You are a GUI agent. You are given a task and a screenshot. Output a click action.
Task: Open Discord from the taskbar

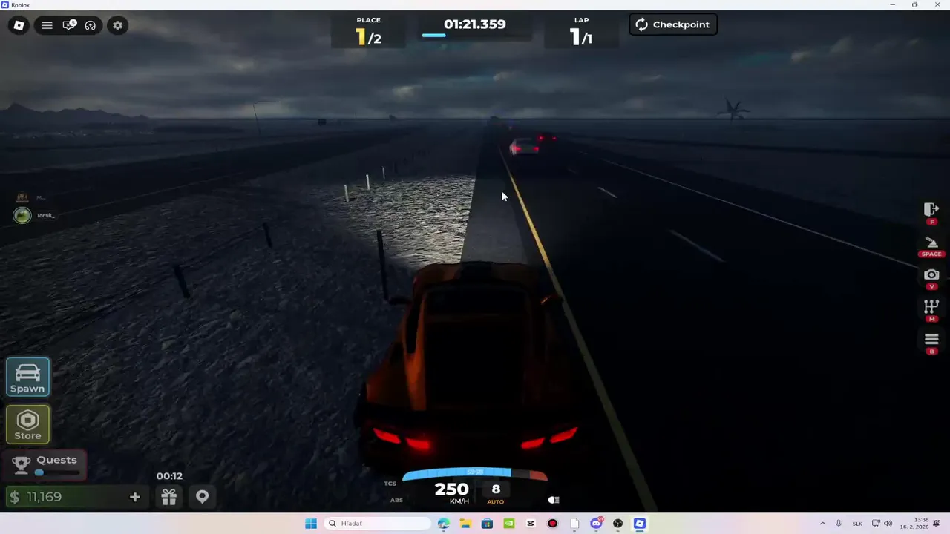[596, 524]
